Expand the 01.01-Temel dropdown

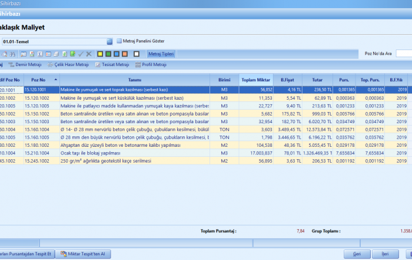point(109,41)
